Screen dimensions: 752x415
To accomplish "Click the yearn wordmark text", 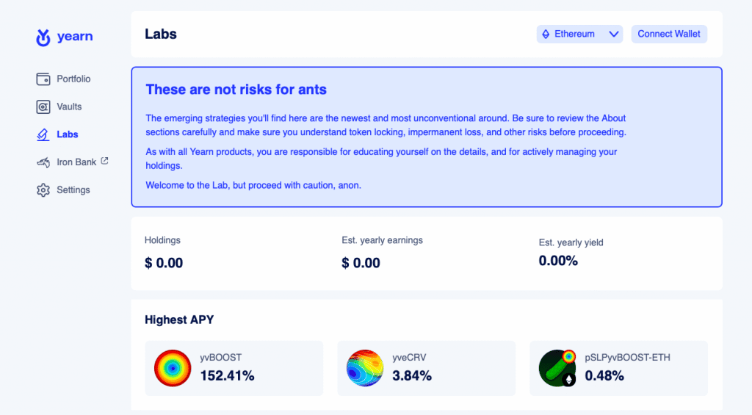I will click(75, 37).
